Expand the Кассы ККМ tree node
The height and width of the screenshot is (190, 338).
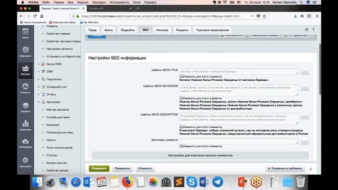coord(39,64)
